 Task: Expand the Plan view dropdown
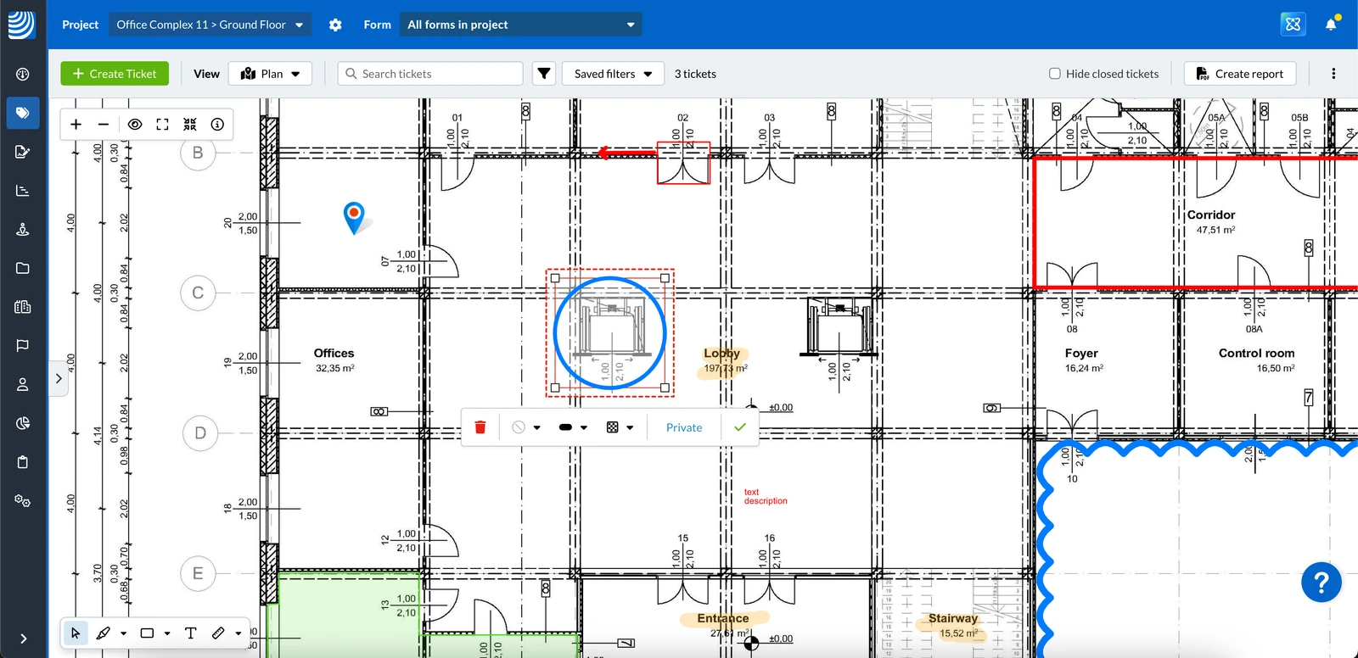point(271,74)
